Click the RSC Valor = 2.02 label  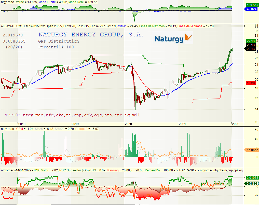pyautogui.click(x=46, y=170)
